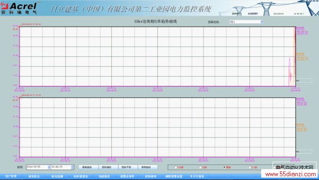
Task: Click inside the start time input field
Action: pyautogui.click(x=61, y=167)
